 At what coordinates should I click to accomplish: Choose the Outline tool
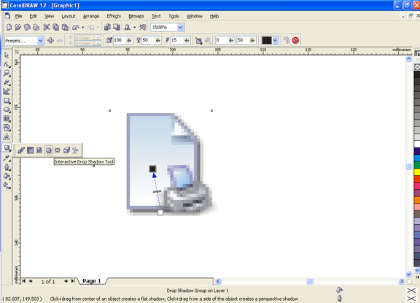point(7,167)
